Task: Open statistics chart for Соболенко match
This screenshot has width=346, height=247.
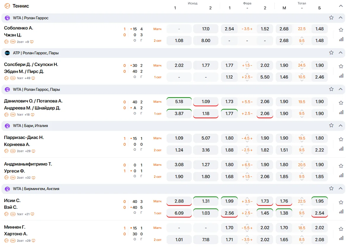Action: pos(341,39)
